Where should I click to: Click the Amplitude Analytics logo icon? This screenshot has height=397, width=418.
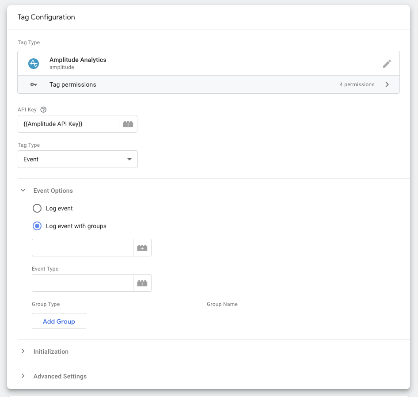34,63
